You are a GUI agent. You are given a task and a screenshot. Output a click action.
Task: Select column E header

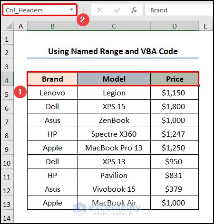[x=205, y=26]
